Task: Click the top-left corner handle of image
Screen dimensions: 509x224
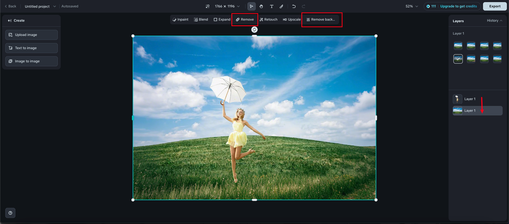Action: 133,36
